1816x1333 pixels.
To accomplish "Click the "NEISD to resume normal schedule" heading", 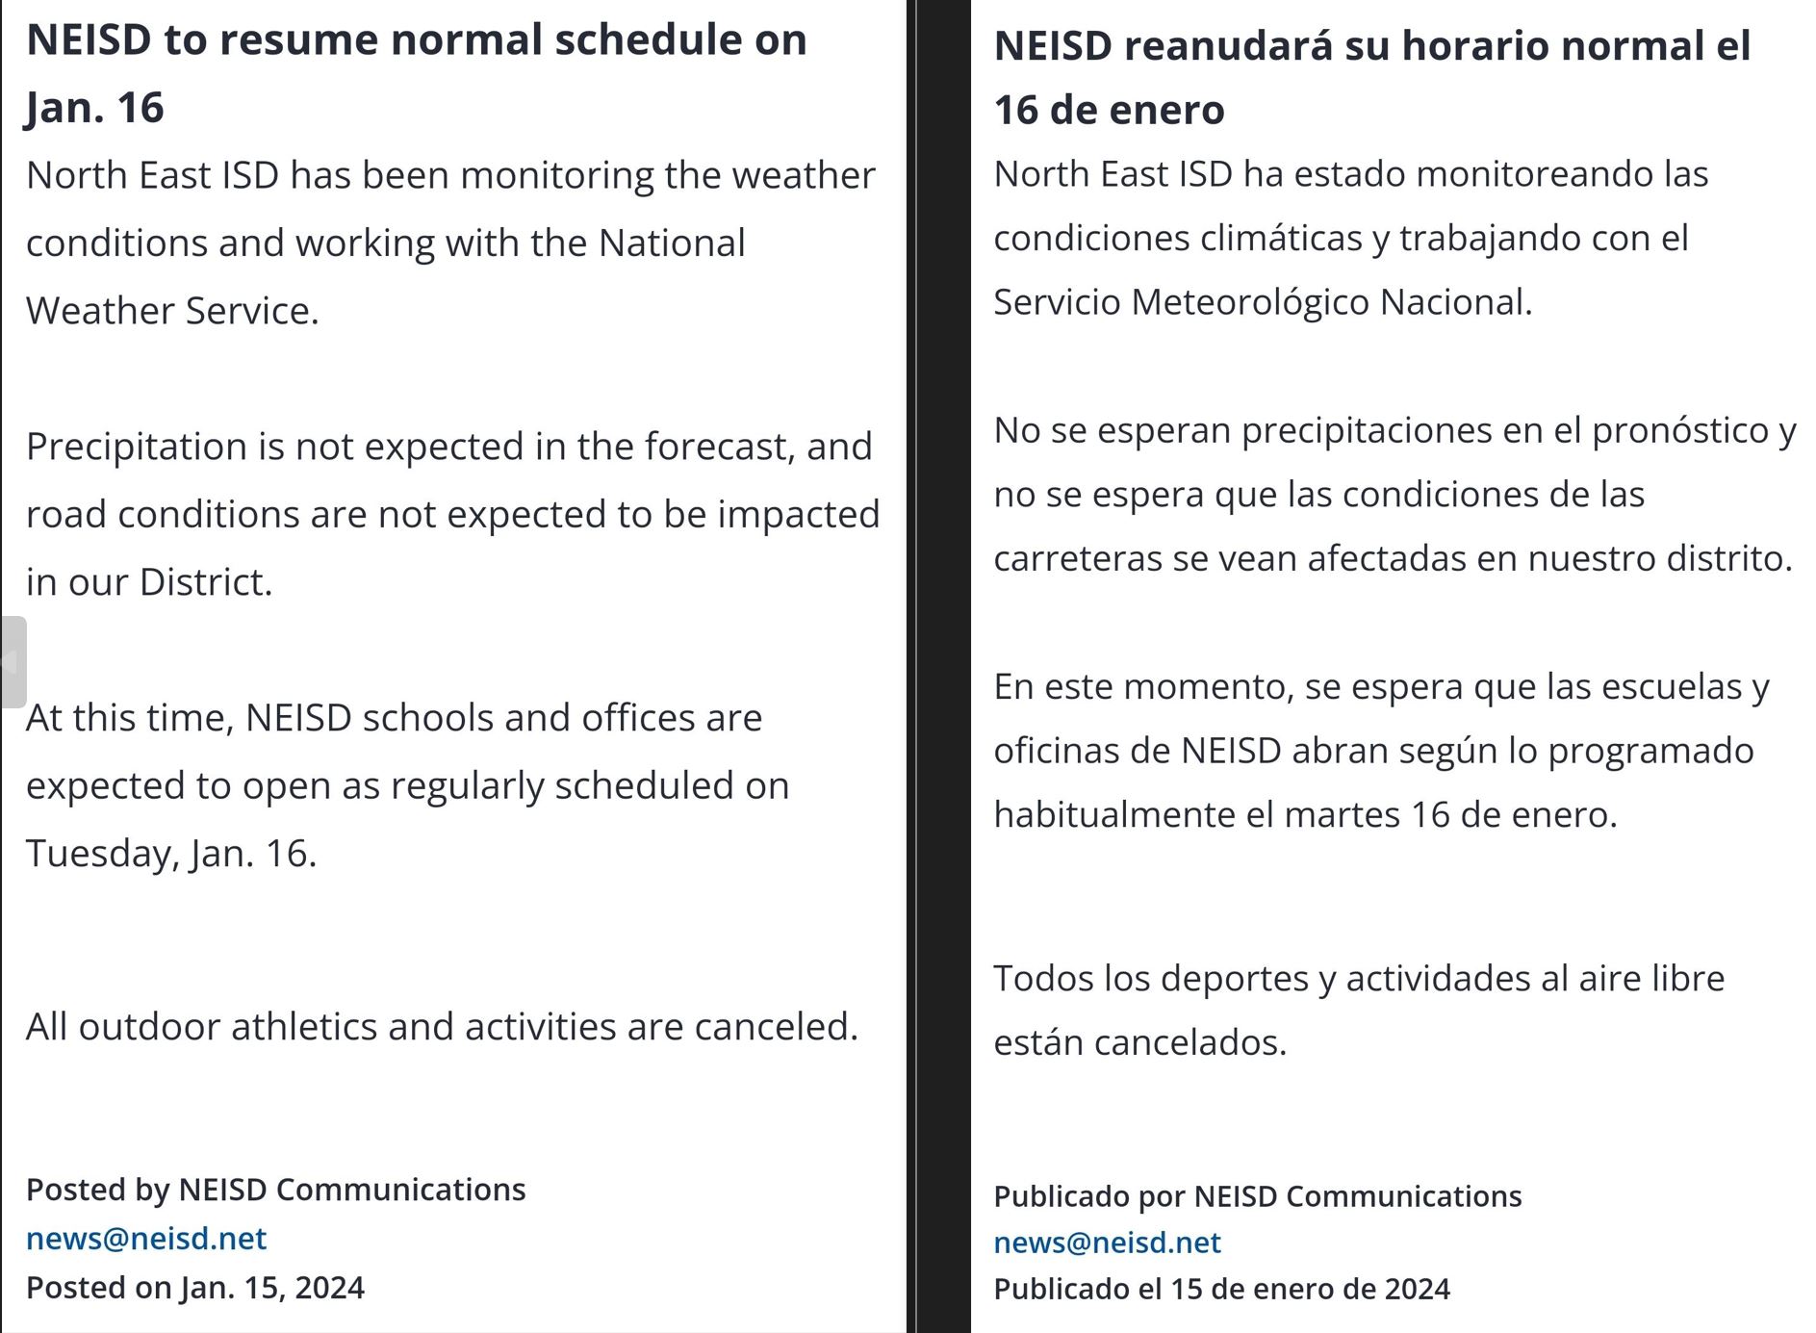I will pos(417,73).
